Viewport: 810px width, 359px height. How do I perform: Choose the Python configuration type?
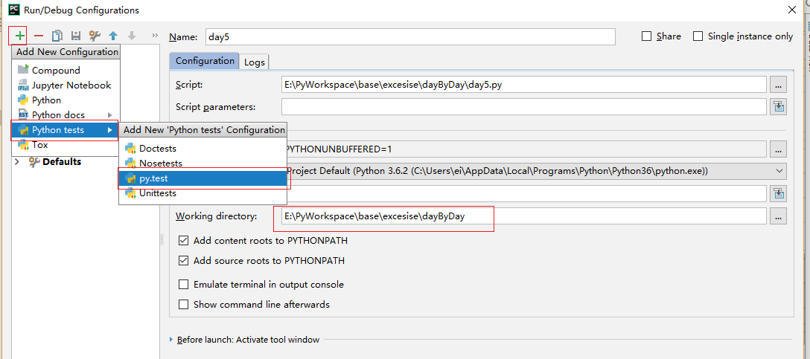pyautogui.click(x=66, y=100)
